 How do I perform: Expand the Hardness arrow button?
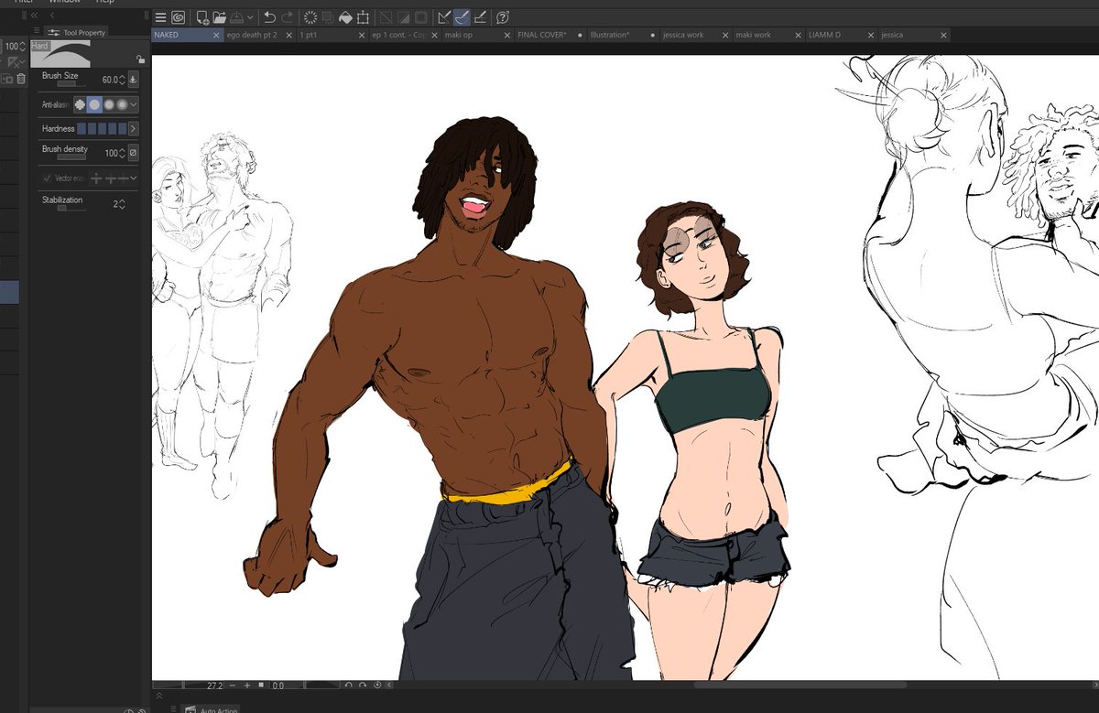[x=134, y=128]
